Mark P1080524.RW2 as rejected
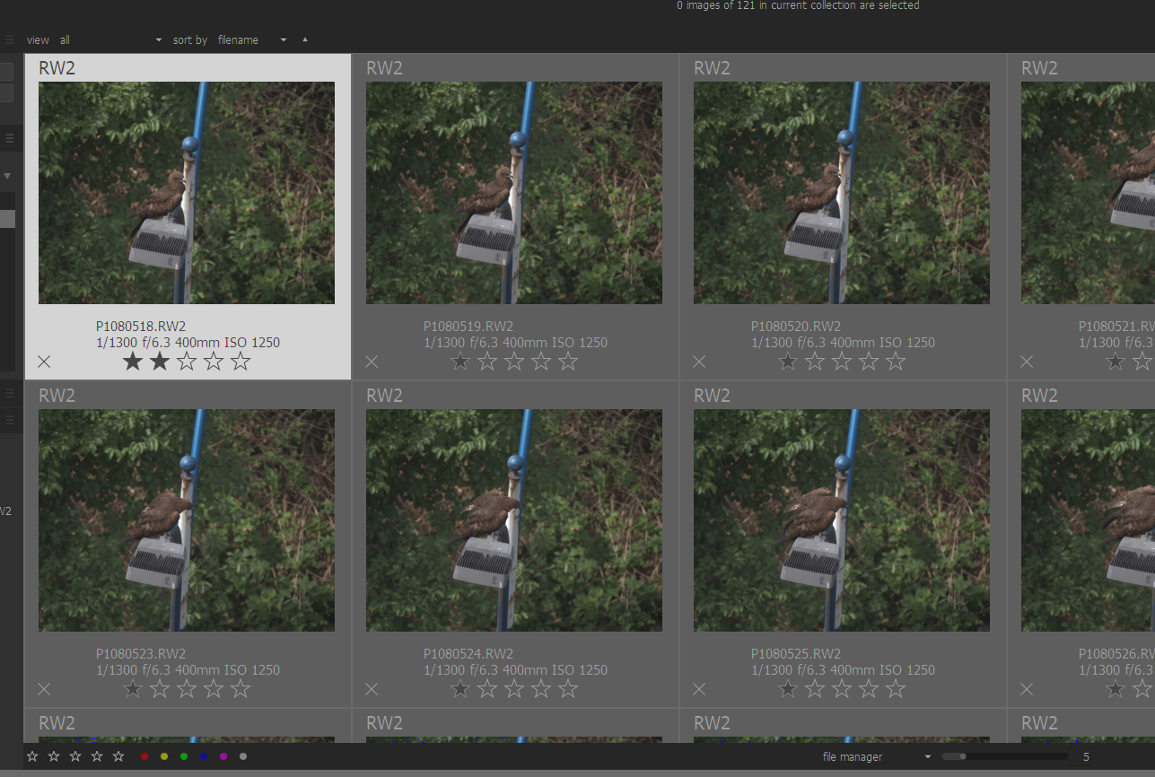Viewport: 1155px width, 777px height. (x=372, y=689)
